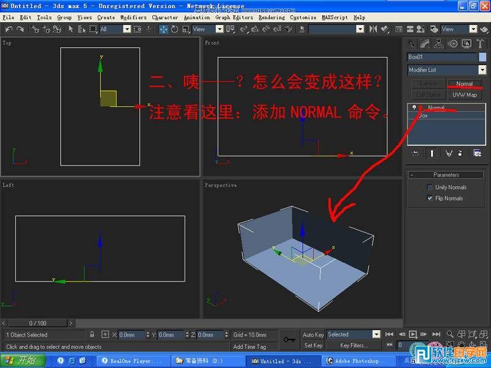Click the Create tab icon in command panel
The image size is (491, 368).
[411, 44]
